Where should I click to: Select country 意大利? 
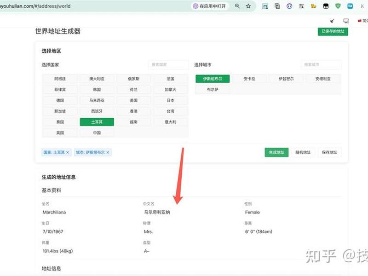click(x=170, y=122)
